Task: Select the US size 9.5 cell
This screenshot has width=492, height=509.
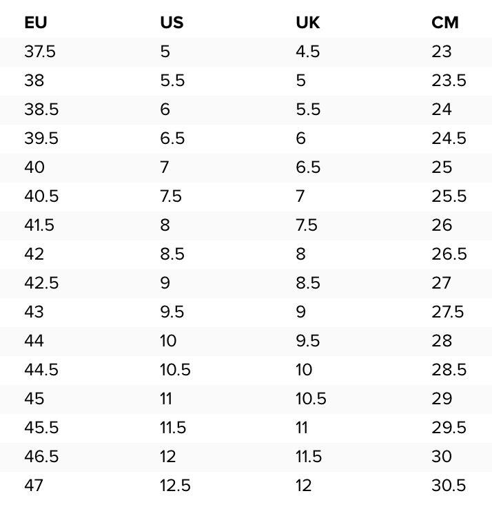Action: click(x=172, y=312)
